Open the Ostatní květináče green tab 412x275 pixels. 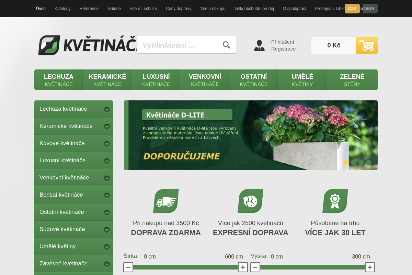tap(254, 80)
